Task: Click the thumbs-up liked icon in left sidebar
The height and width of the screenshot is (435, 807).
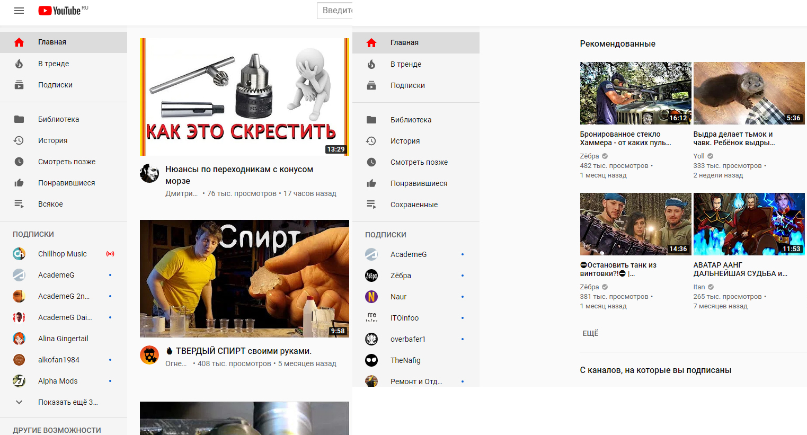Action: [x=19, y=183]
